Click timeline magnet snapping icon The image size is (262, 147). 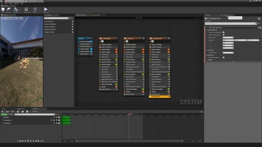tap(27, 111)
